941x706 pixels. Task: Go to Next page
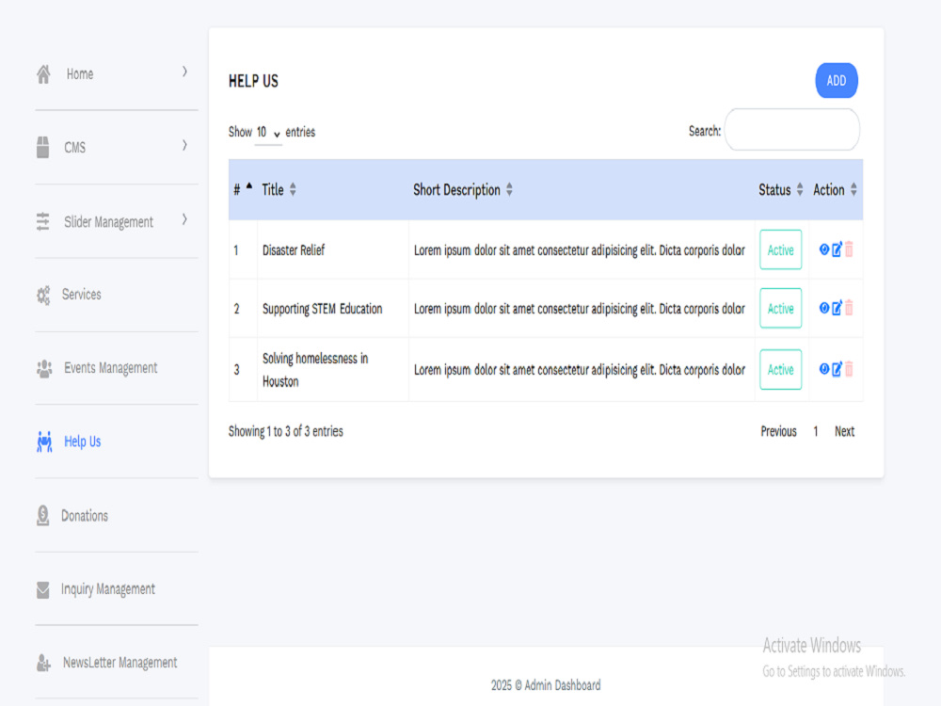844,432
